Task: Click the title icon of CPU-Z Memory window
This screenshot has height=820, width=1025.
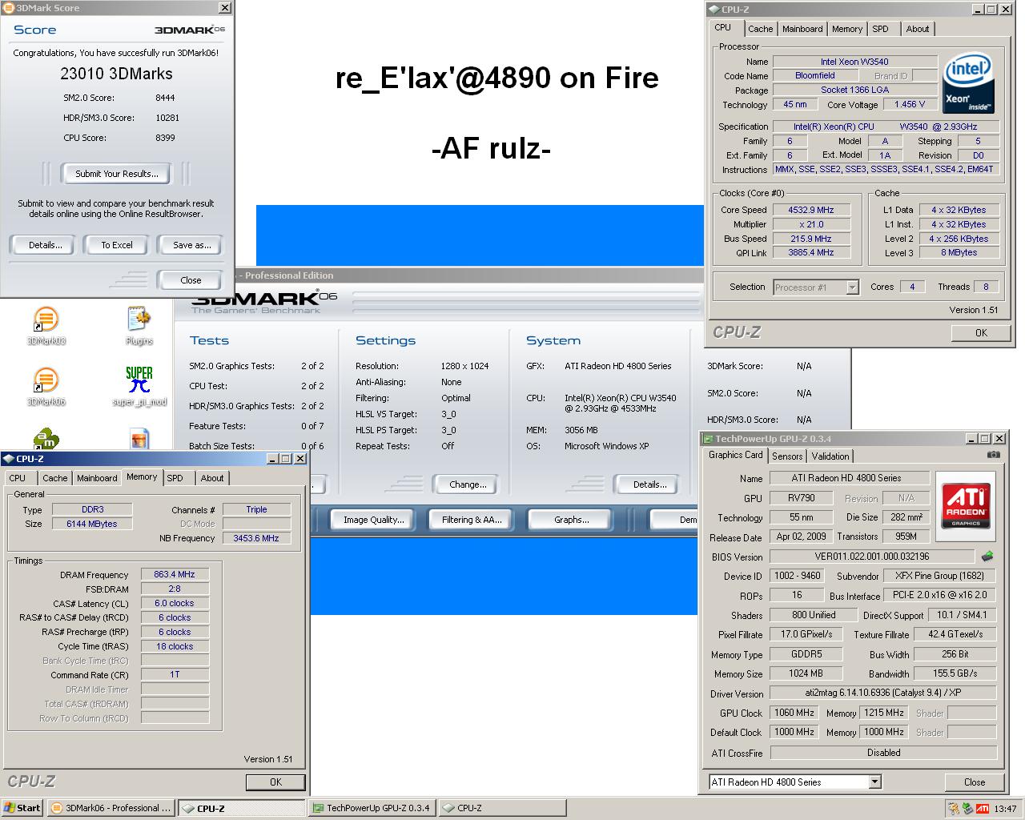Action: 8,459
